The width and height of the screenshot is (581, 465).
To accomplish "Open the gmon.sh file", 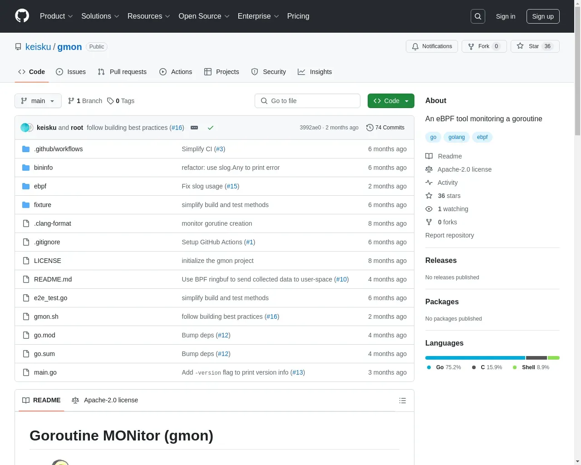I will click(46, 317).
